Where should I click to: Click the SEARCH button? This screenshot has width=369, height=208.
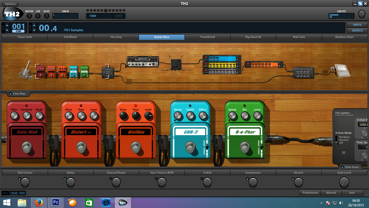click(x=357, y=31)
